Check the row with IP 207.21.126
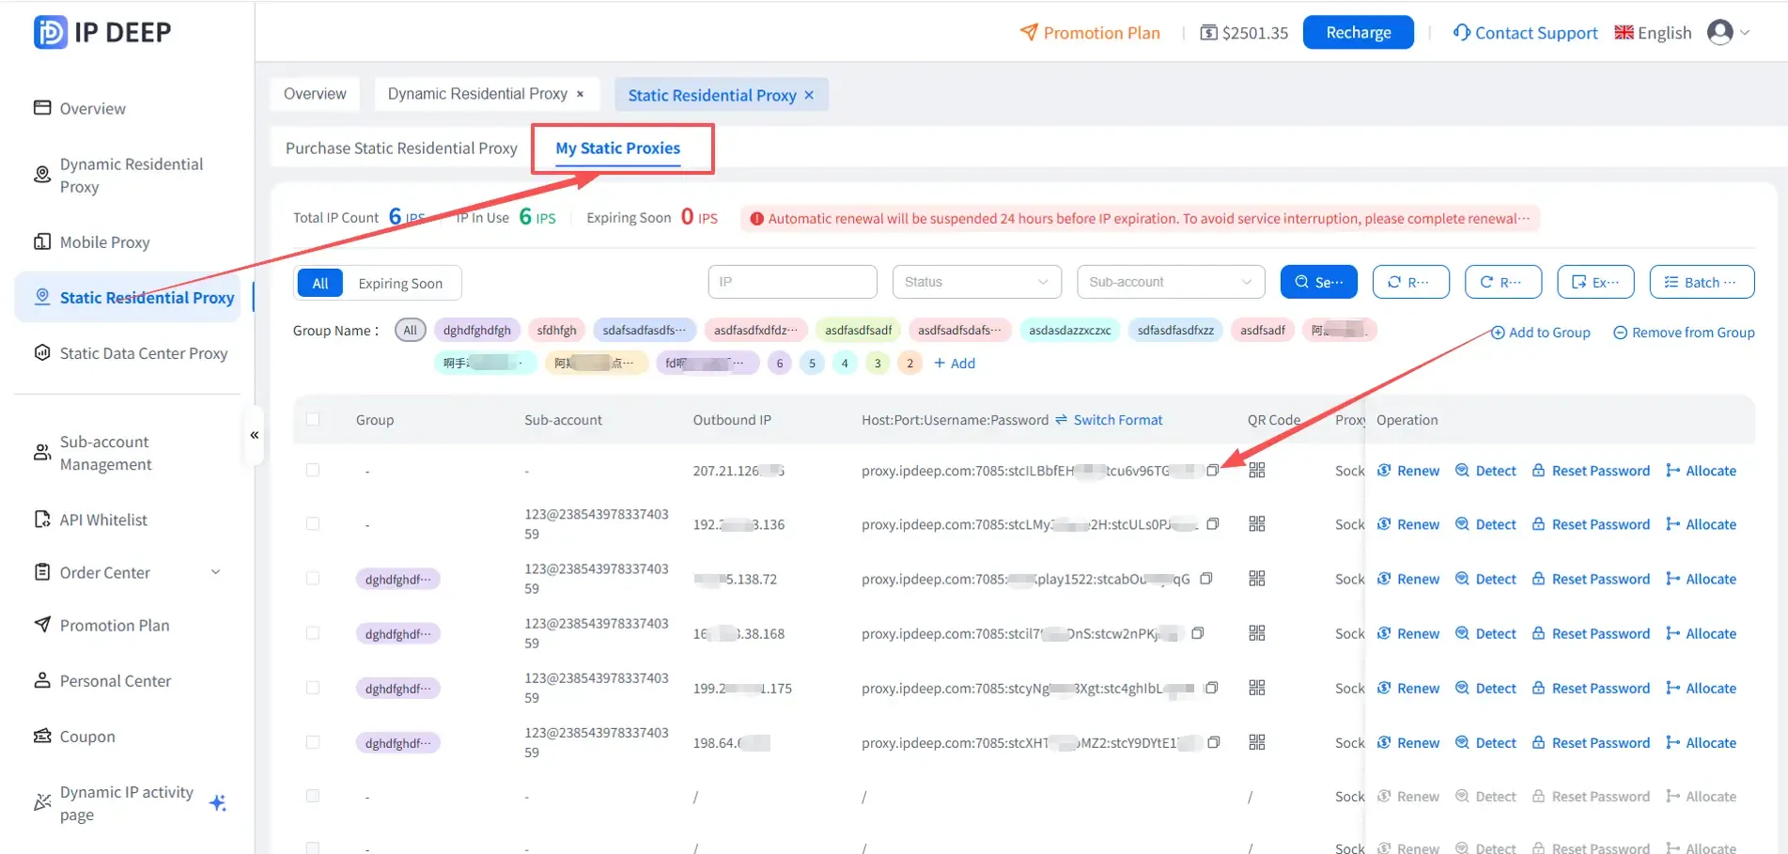 tap(313, 470)
